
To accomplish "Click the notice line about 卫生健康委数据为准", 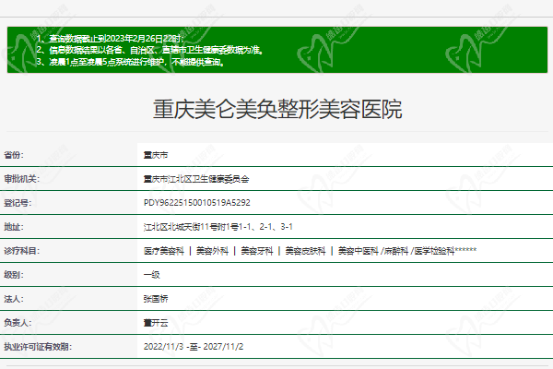I will point(150,50).
